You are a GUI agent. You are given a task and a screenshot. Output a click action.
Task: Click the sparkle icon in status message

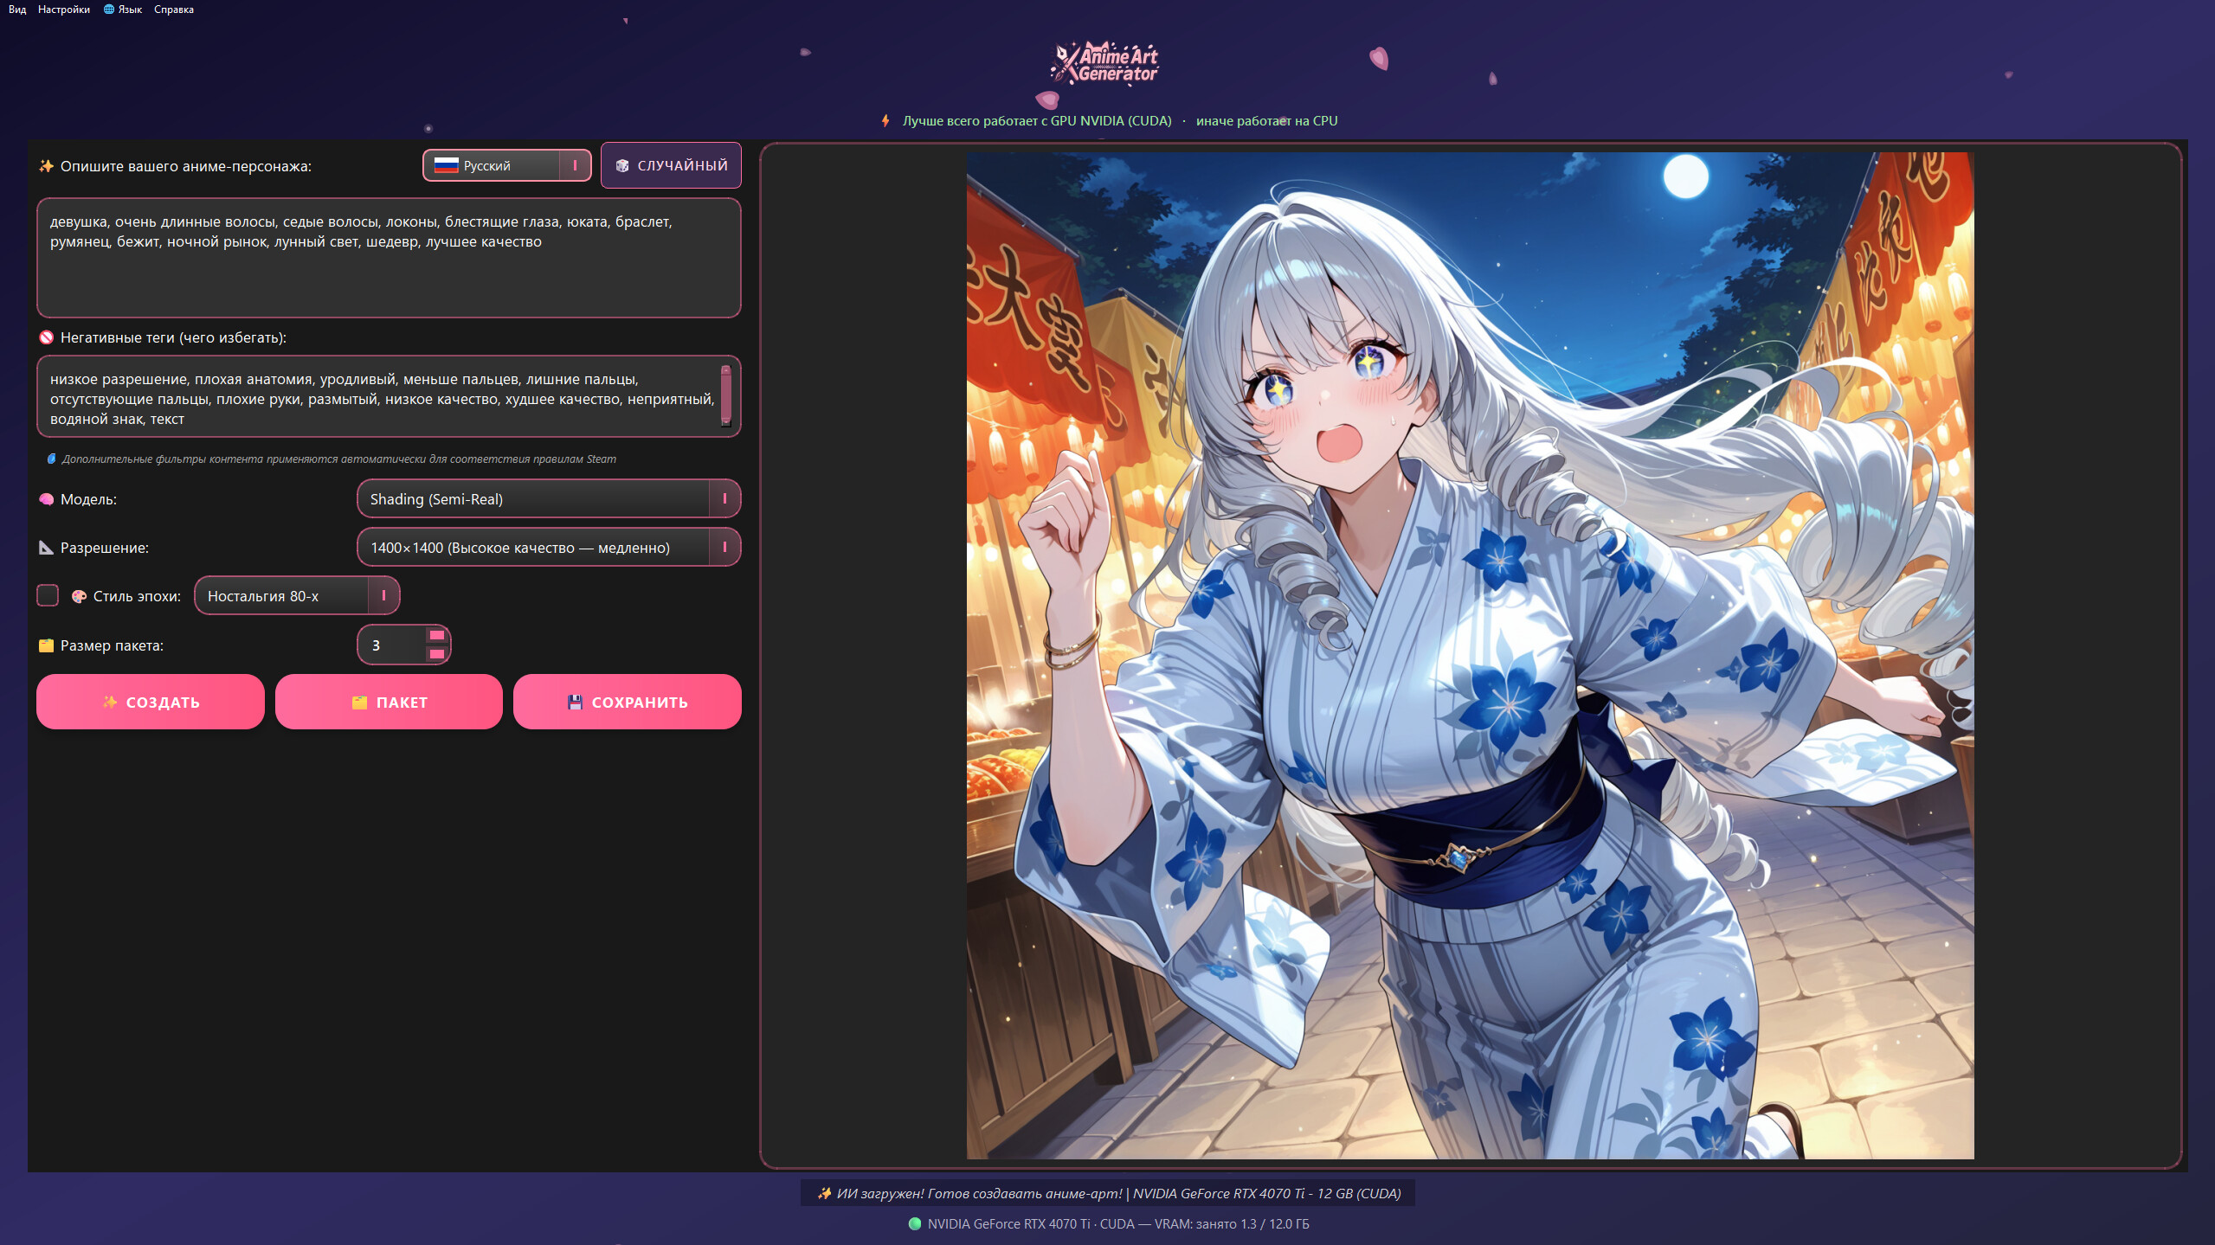[824, 1193]
